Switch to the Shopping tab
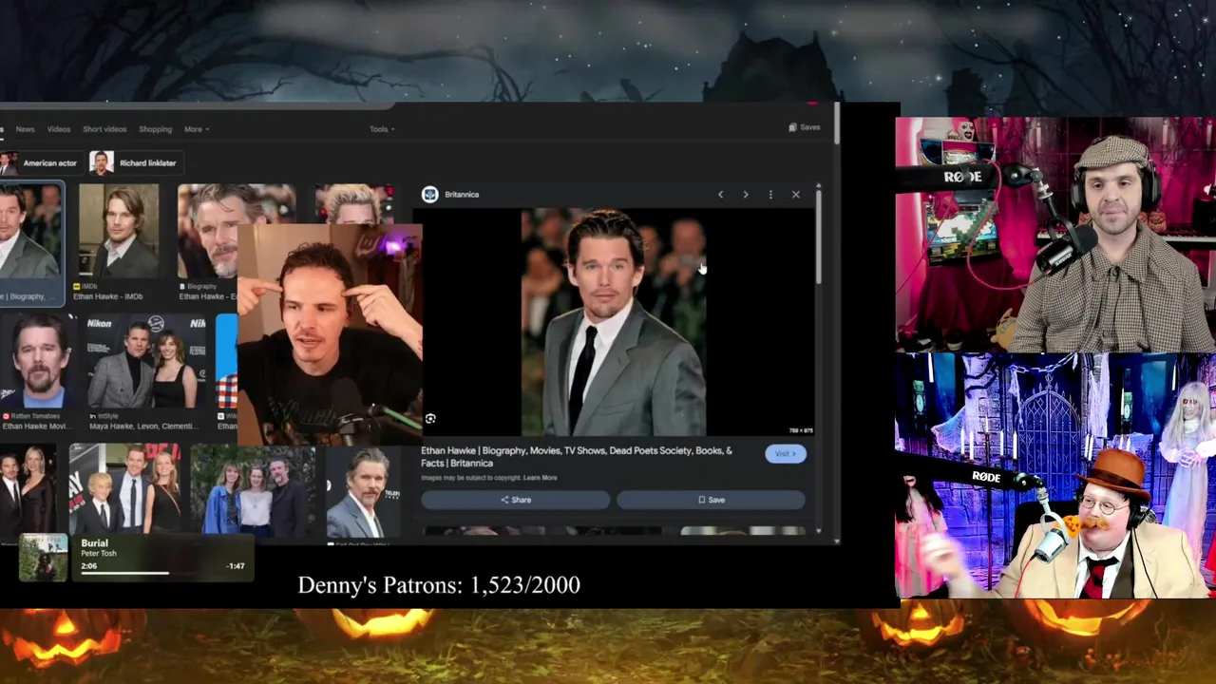 [x=155, y=129]
